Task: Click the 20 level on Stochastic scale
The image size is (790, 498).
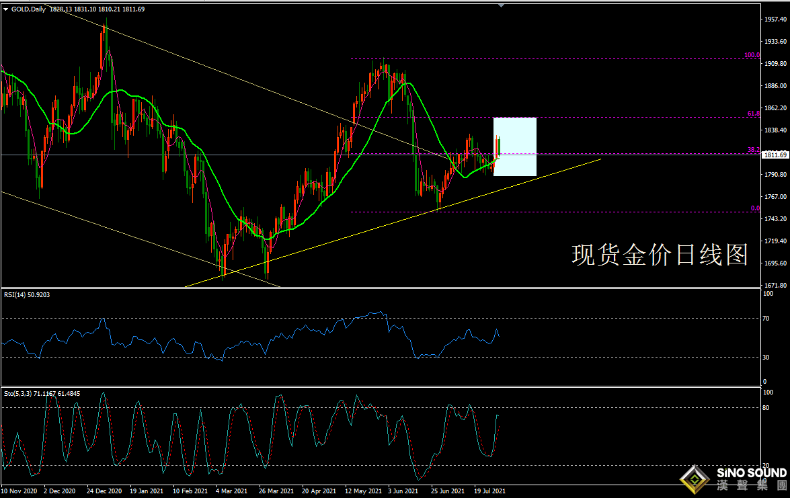Action: point(766,466)
